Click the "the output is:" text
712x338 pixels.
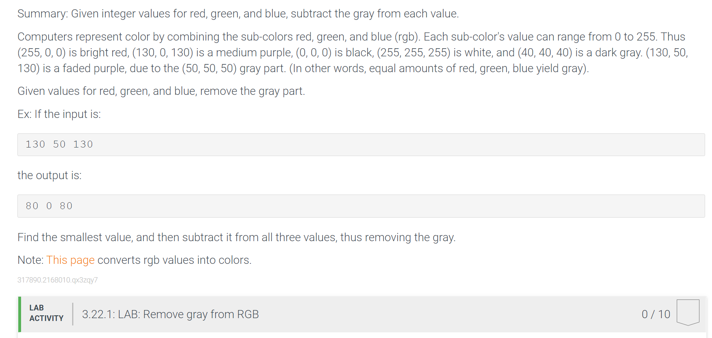pos(49,175)
